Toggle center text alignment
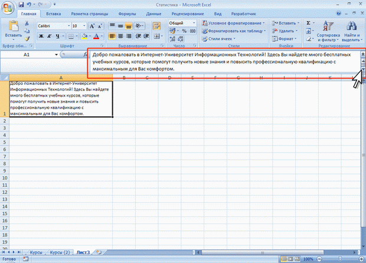 tap(120, 36)
